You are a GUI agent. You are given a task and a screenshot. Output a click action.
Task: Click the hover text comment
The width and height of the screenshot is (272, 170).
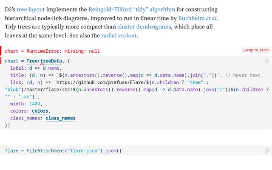click(x=243, y=75)
